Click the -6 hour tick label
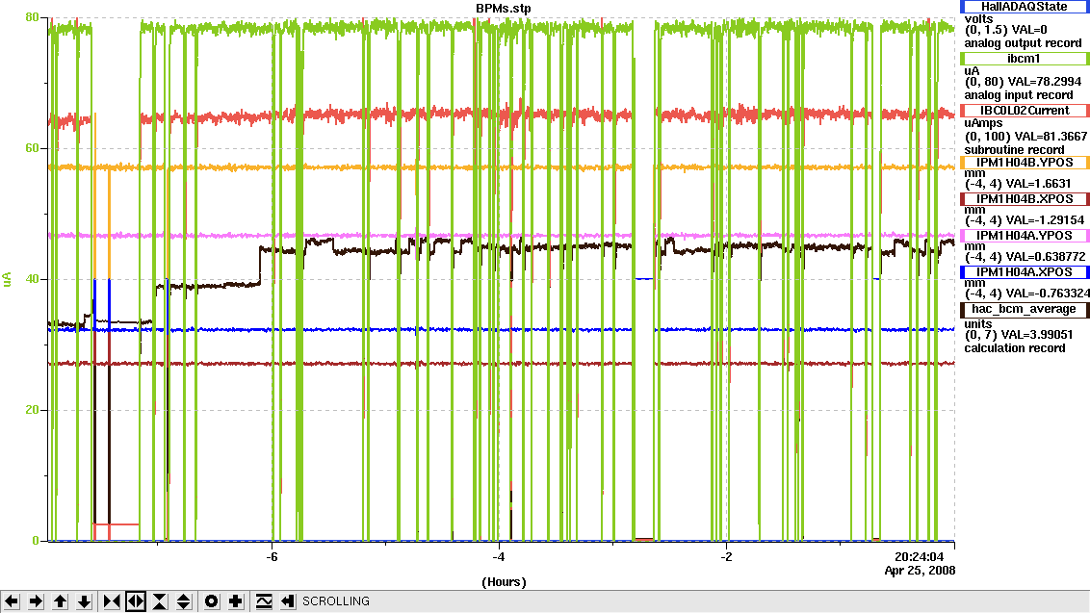The height and width of the screenshot is (613, 1090). click(272, 556)
